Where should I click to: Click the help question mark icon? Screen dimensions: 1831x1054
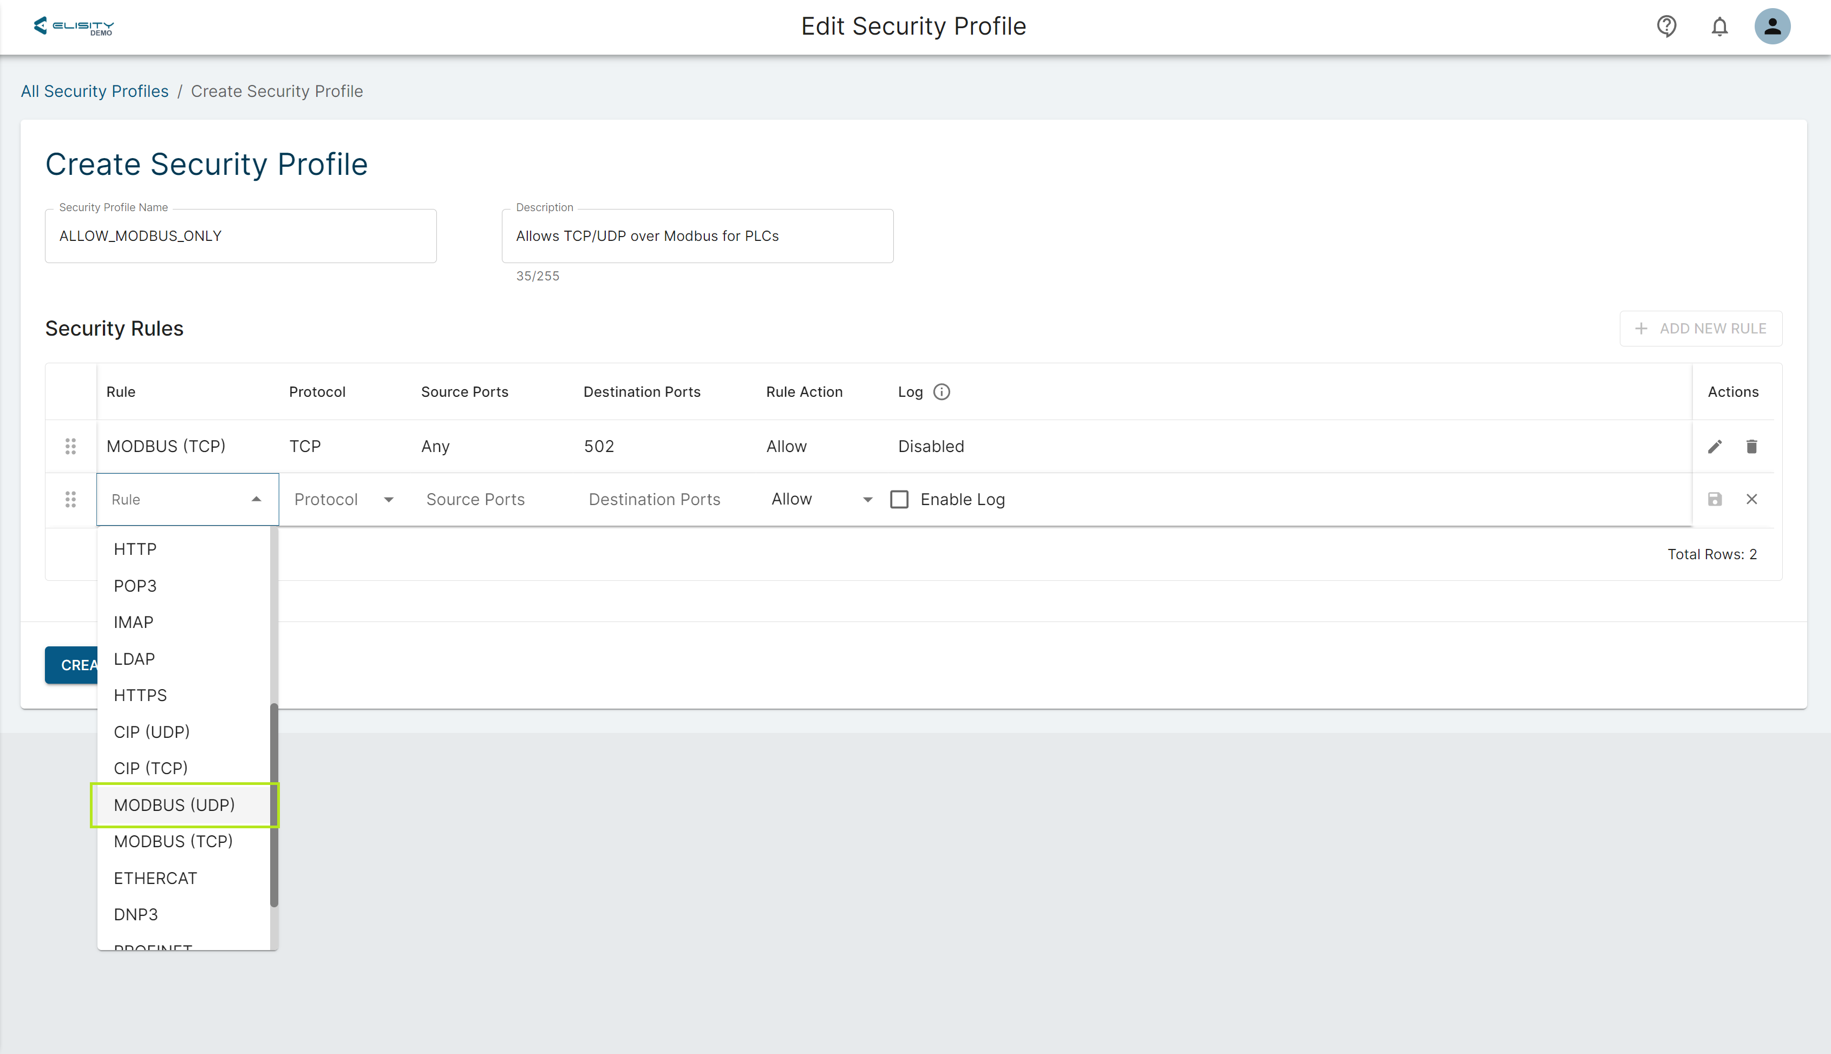(x=1666, y=27)
